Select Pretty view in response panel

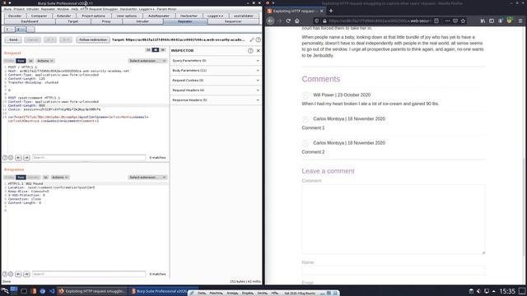click(9, 178)
